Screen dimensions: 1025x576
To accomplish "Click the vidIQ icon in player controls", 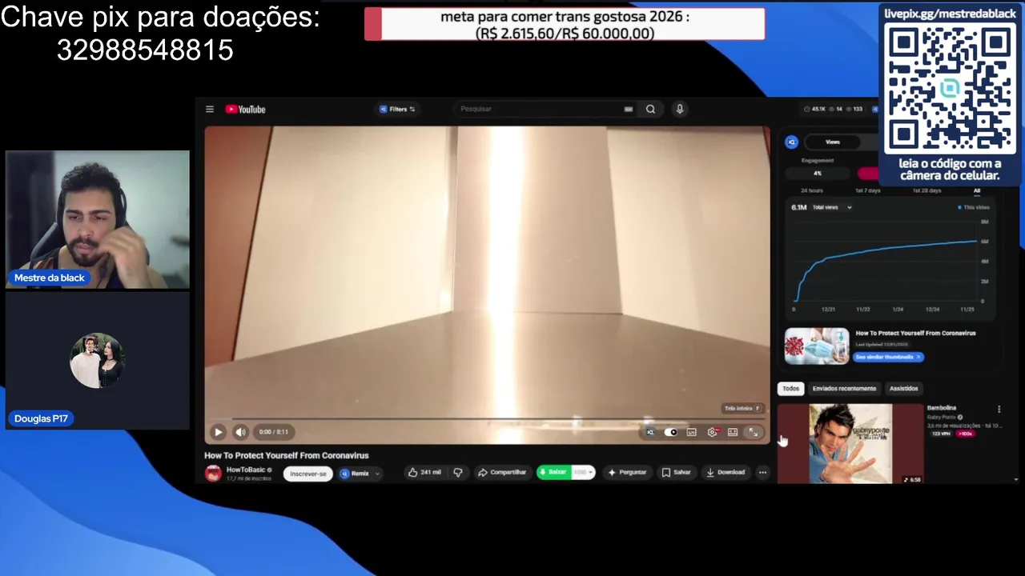I will (650, 432).
